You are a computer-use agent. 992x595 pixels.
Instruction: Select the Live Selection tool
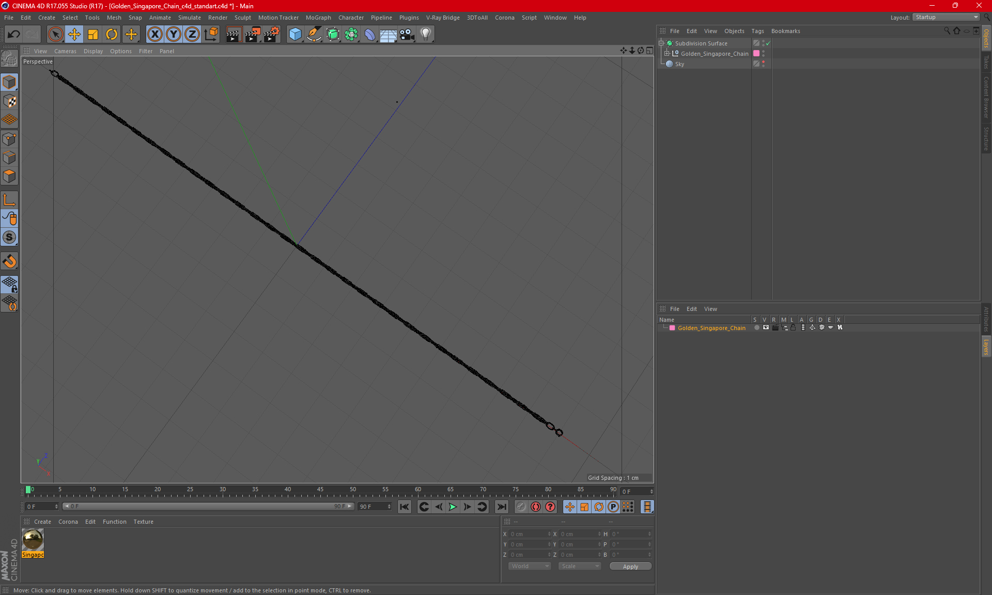pos(55,35)
